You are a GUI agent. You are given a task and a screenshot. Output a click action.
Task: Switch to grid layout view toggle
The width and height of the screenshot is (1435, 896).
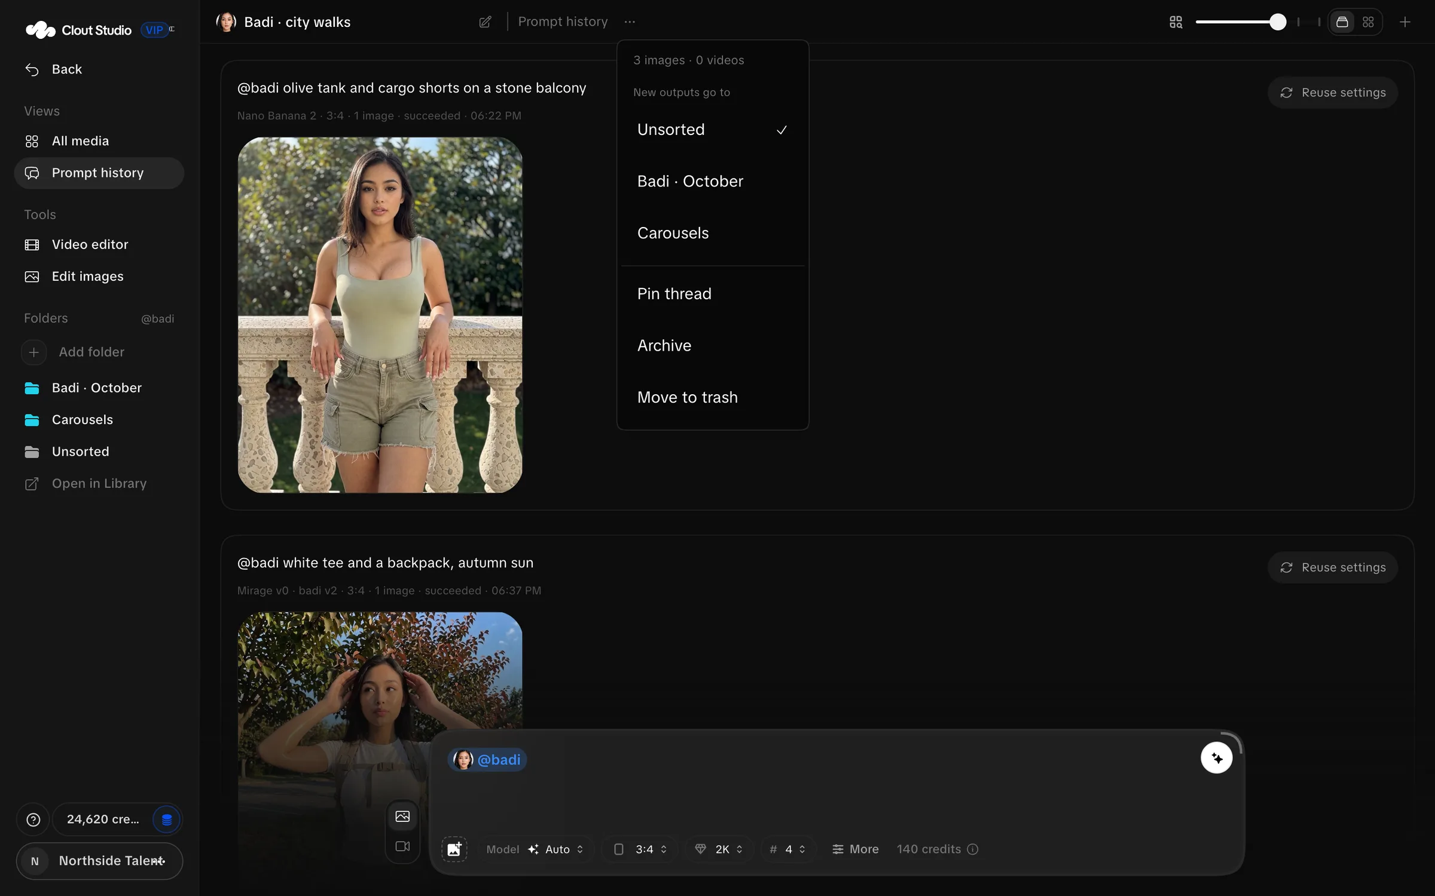tap(1368, 22)
